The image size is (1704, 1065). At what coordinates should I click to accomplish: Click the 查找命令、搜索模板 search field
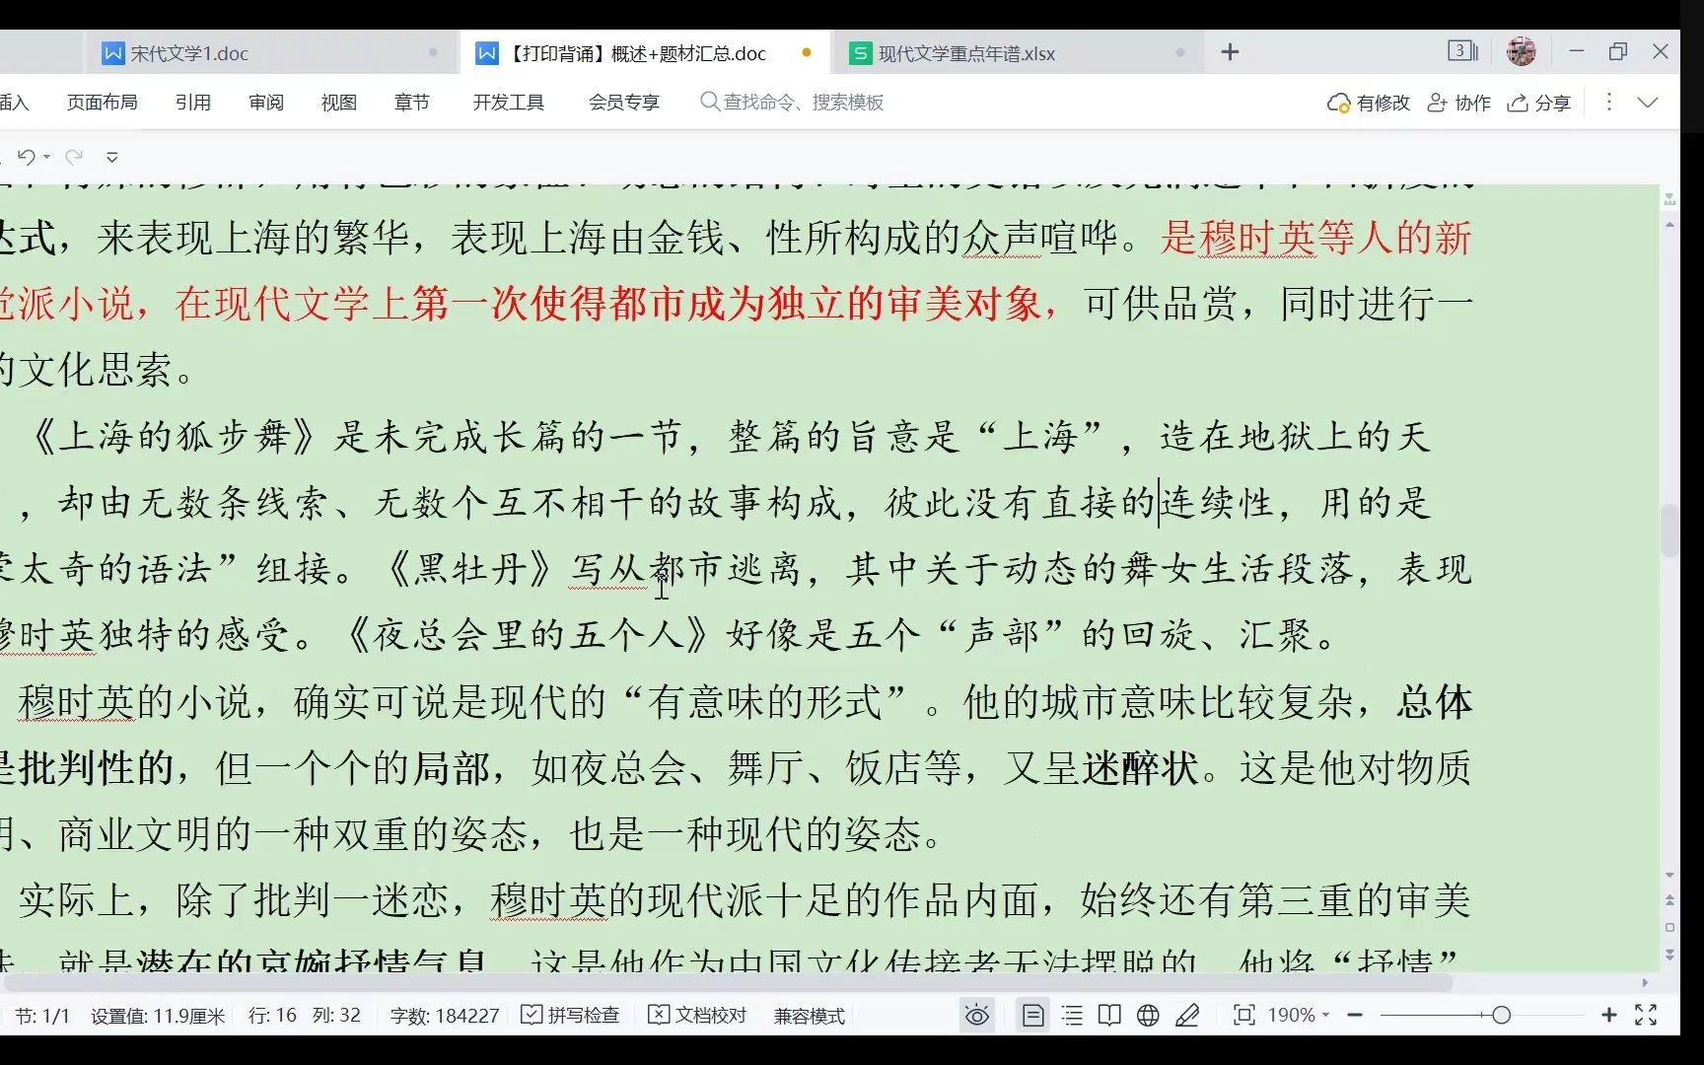coord(793,103)
